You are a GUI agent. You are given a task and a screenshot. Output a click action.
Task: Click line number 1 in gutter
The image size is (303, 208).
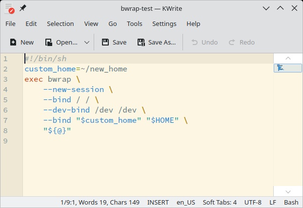[x=5, y=59]
